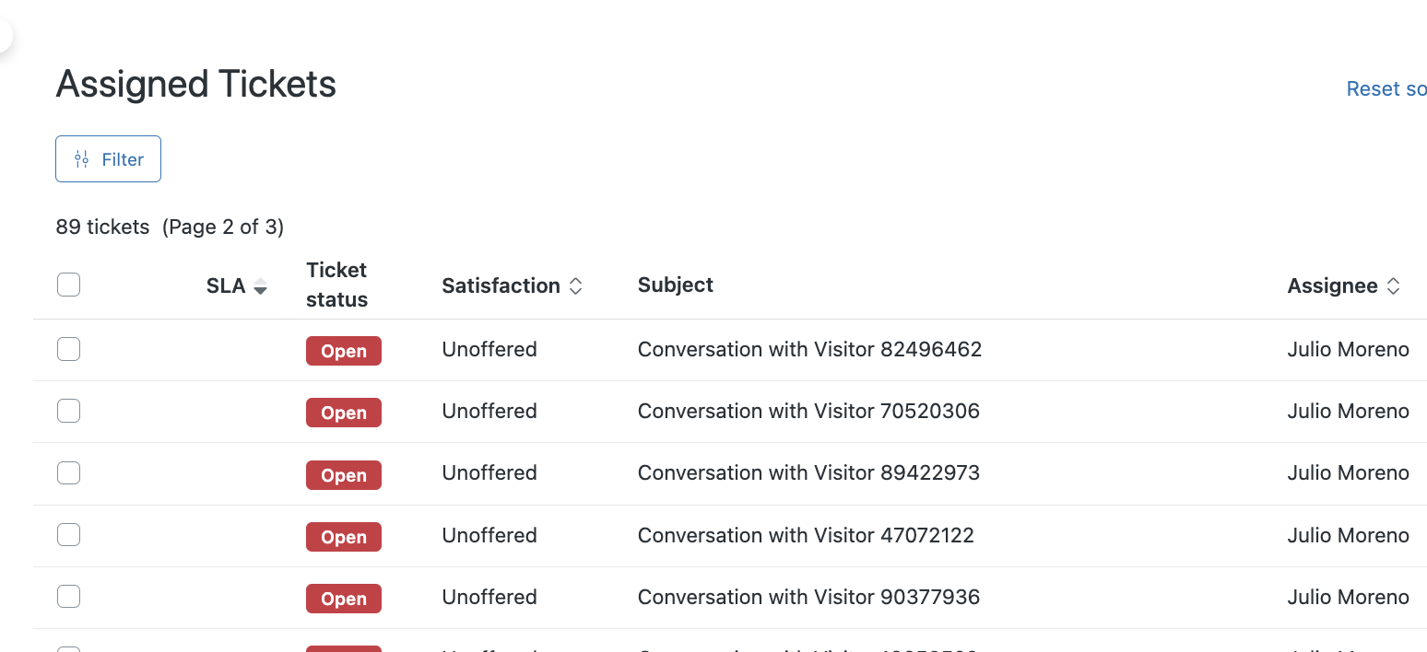1427x652 pixels.
Task: Open Conversation with Visitor 82496462
Action: click(x=809, y=350)
